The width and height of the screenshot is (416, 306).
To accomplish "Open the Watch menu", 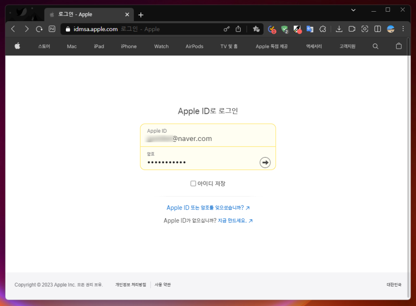I will pyautogui.click(x=161, y=46).
